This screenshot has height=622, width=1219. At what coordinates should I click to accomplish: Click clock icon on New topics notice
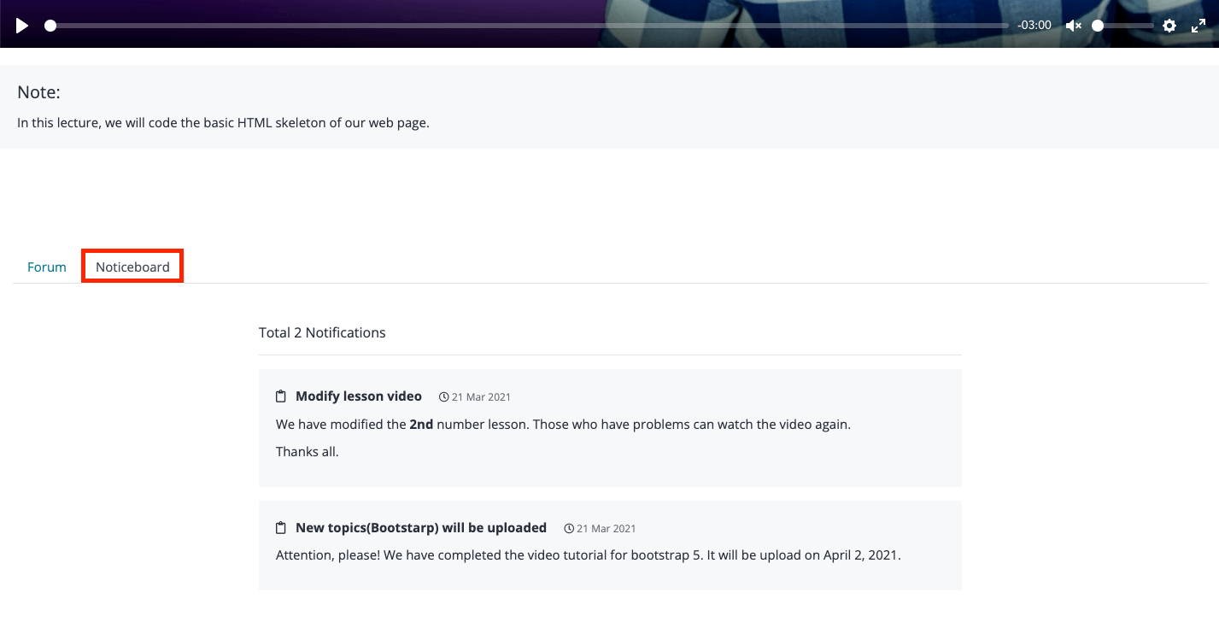click(x=569, y=529)
